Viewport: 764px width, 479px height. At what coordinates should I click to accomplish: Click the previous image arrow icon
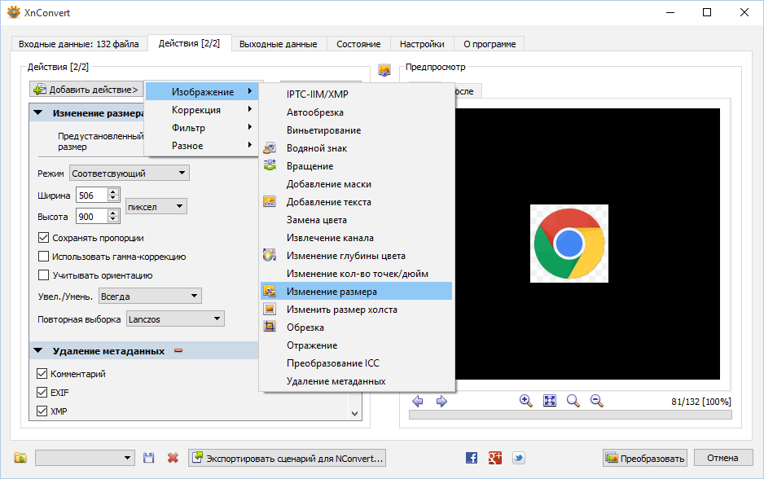(418, 401)
